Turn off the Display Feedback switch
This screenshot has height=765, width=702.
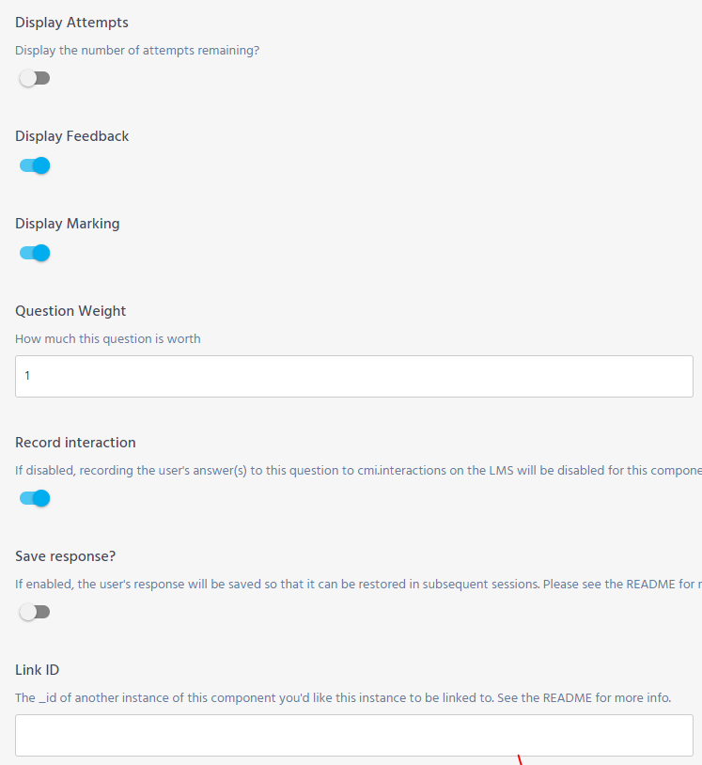34,165
